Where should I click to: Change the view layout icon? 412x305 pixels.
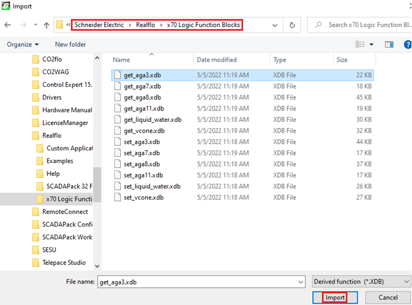pyautogui.click(x=360, y=45)
